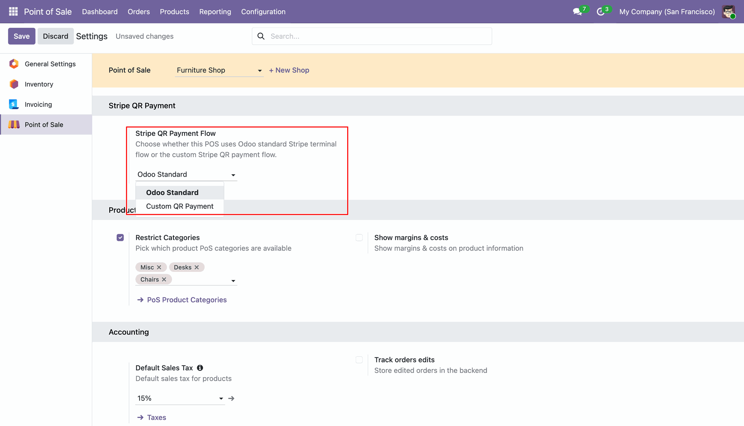Open the apps grid menu icon
Viewport: 744px width, 426px height.
tap(13, 12)
